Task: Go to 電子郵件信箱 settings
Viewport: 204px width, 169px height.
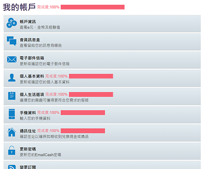Action: point(32,58)
